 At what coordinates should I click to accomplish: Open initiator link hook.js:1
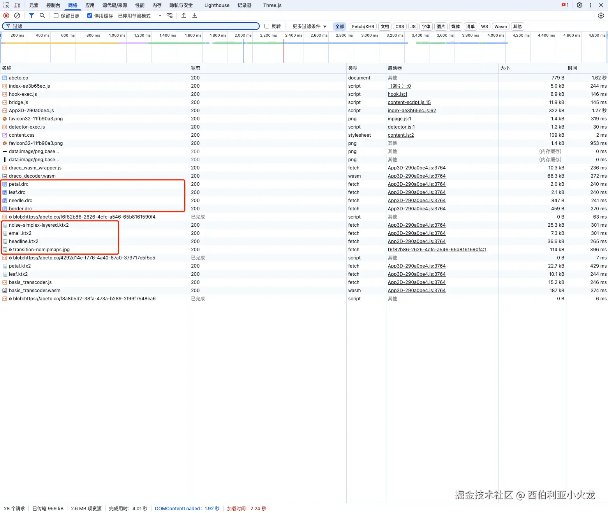[x=397, y=94]
